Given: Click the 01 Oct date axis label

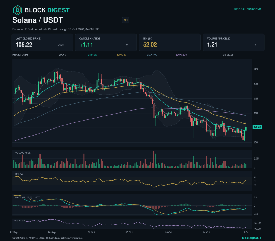Looking at the screenshot, I should 91,232.
